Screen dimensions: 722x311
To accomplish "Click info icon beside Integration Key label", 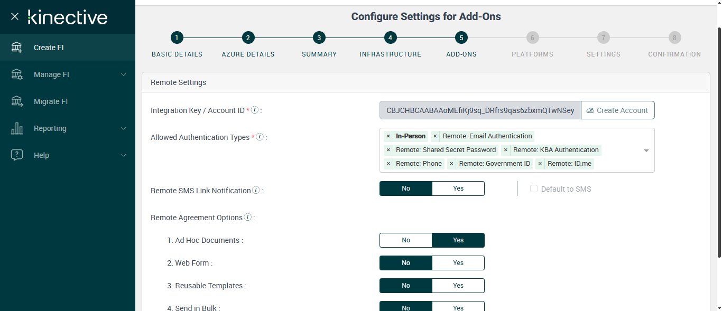I will coord(255,110).
